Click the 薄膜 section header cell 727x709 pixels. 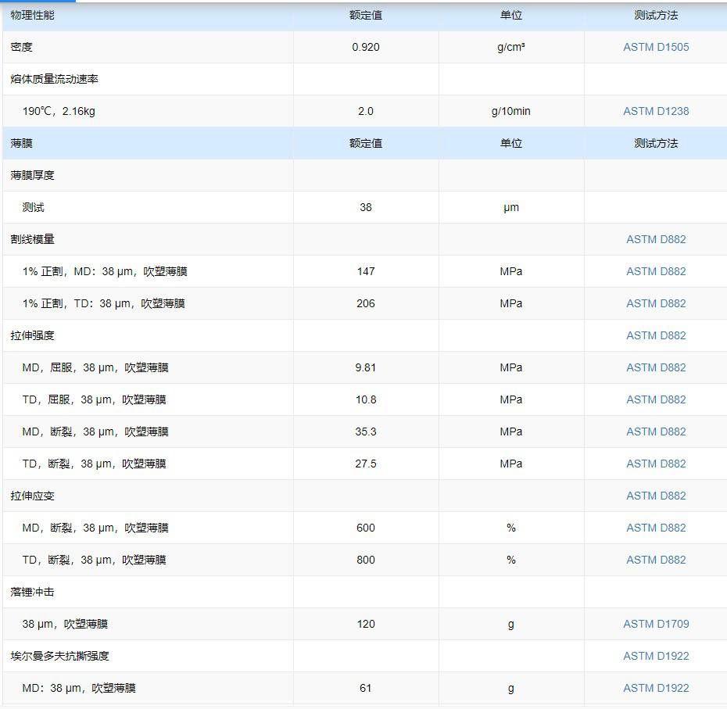22,143
